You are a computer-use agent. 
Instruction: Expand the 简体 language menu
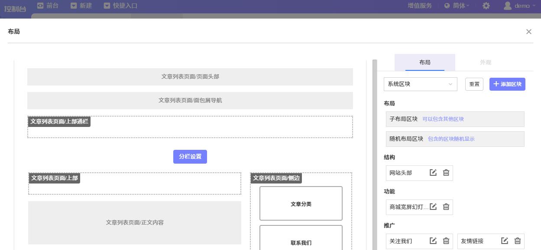[x=457, y=6]
